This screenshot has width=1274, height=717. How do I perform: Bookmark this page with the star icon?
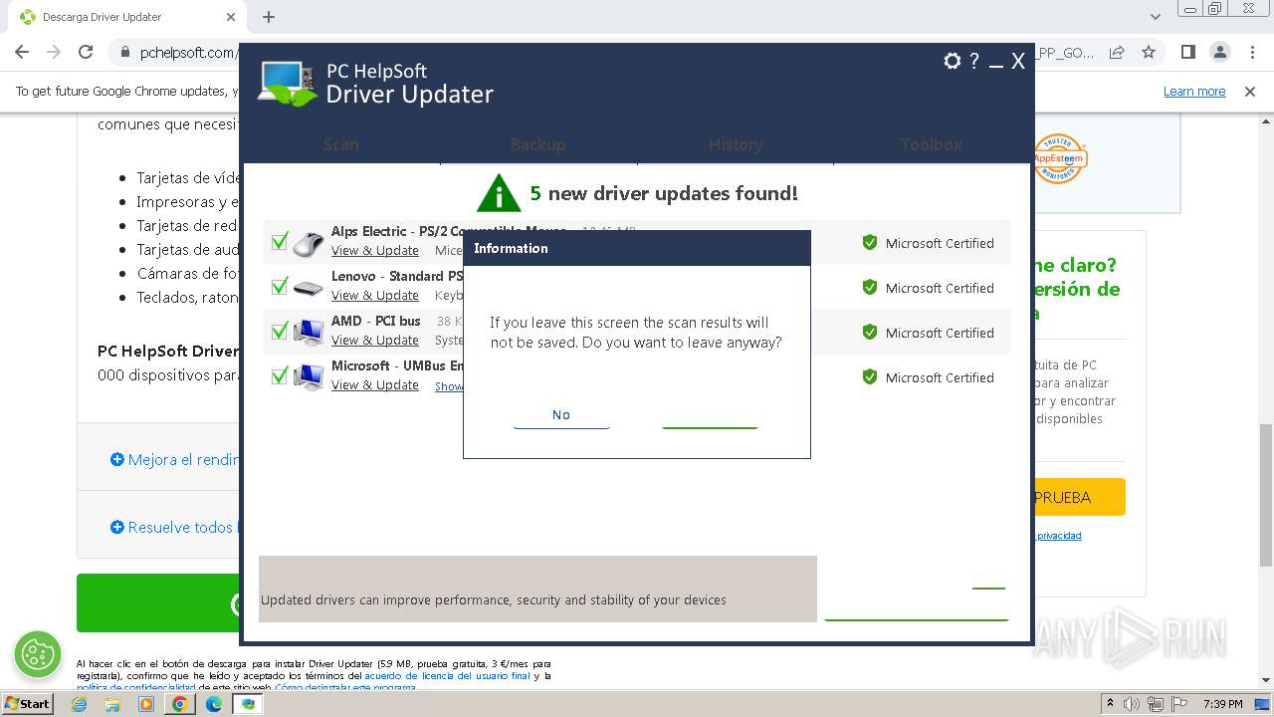pyautogui.click(x=1149, y=52)
